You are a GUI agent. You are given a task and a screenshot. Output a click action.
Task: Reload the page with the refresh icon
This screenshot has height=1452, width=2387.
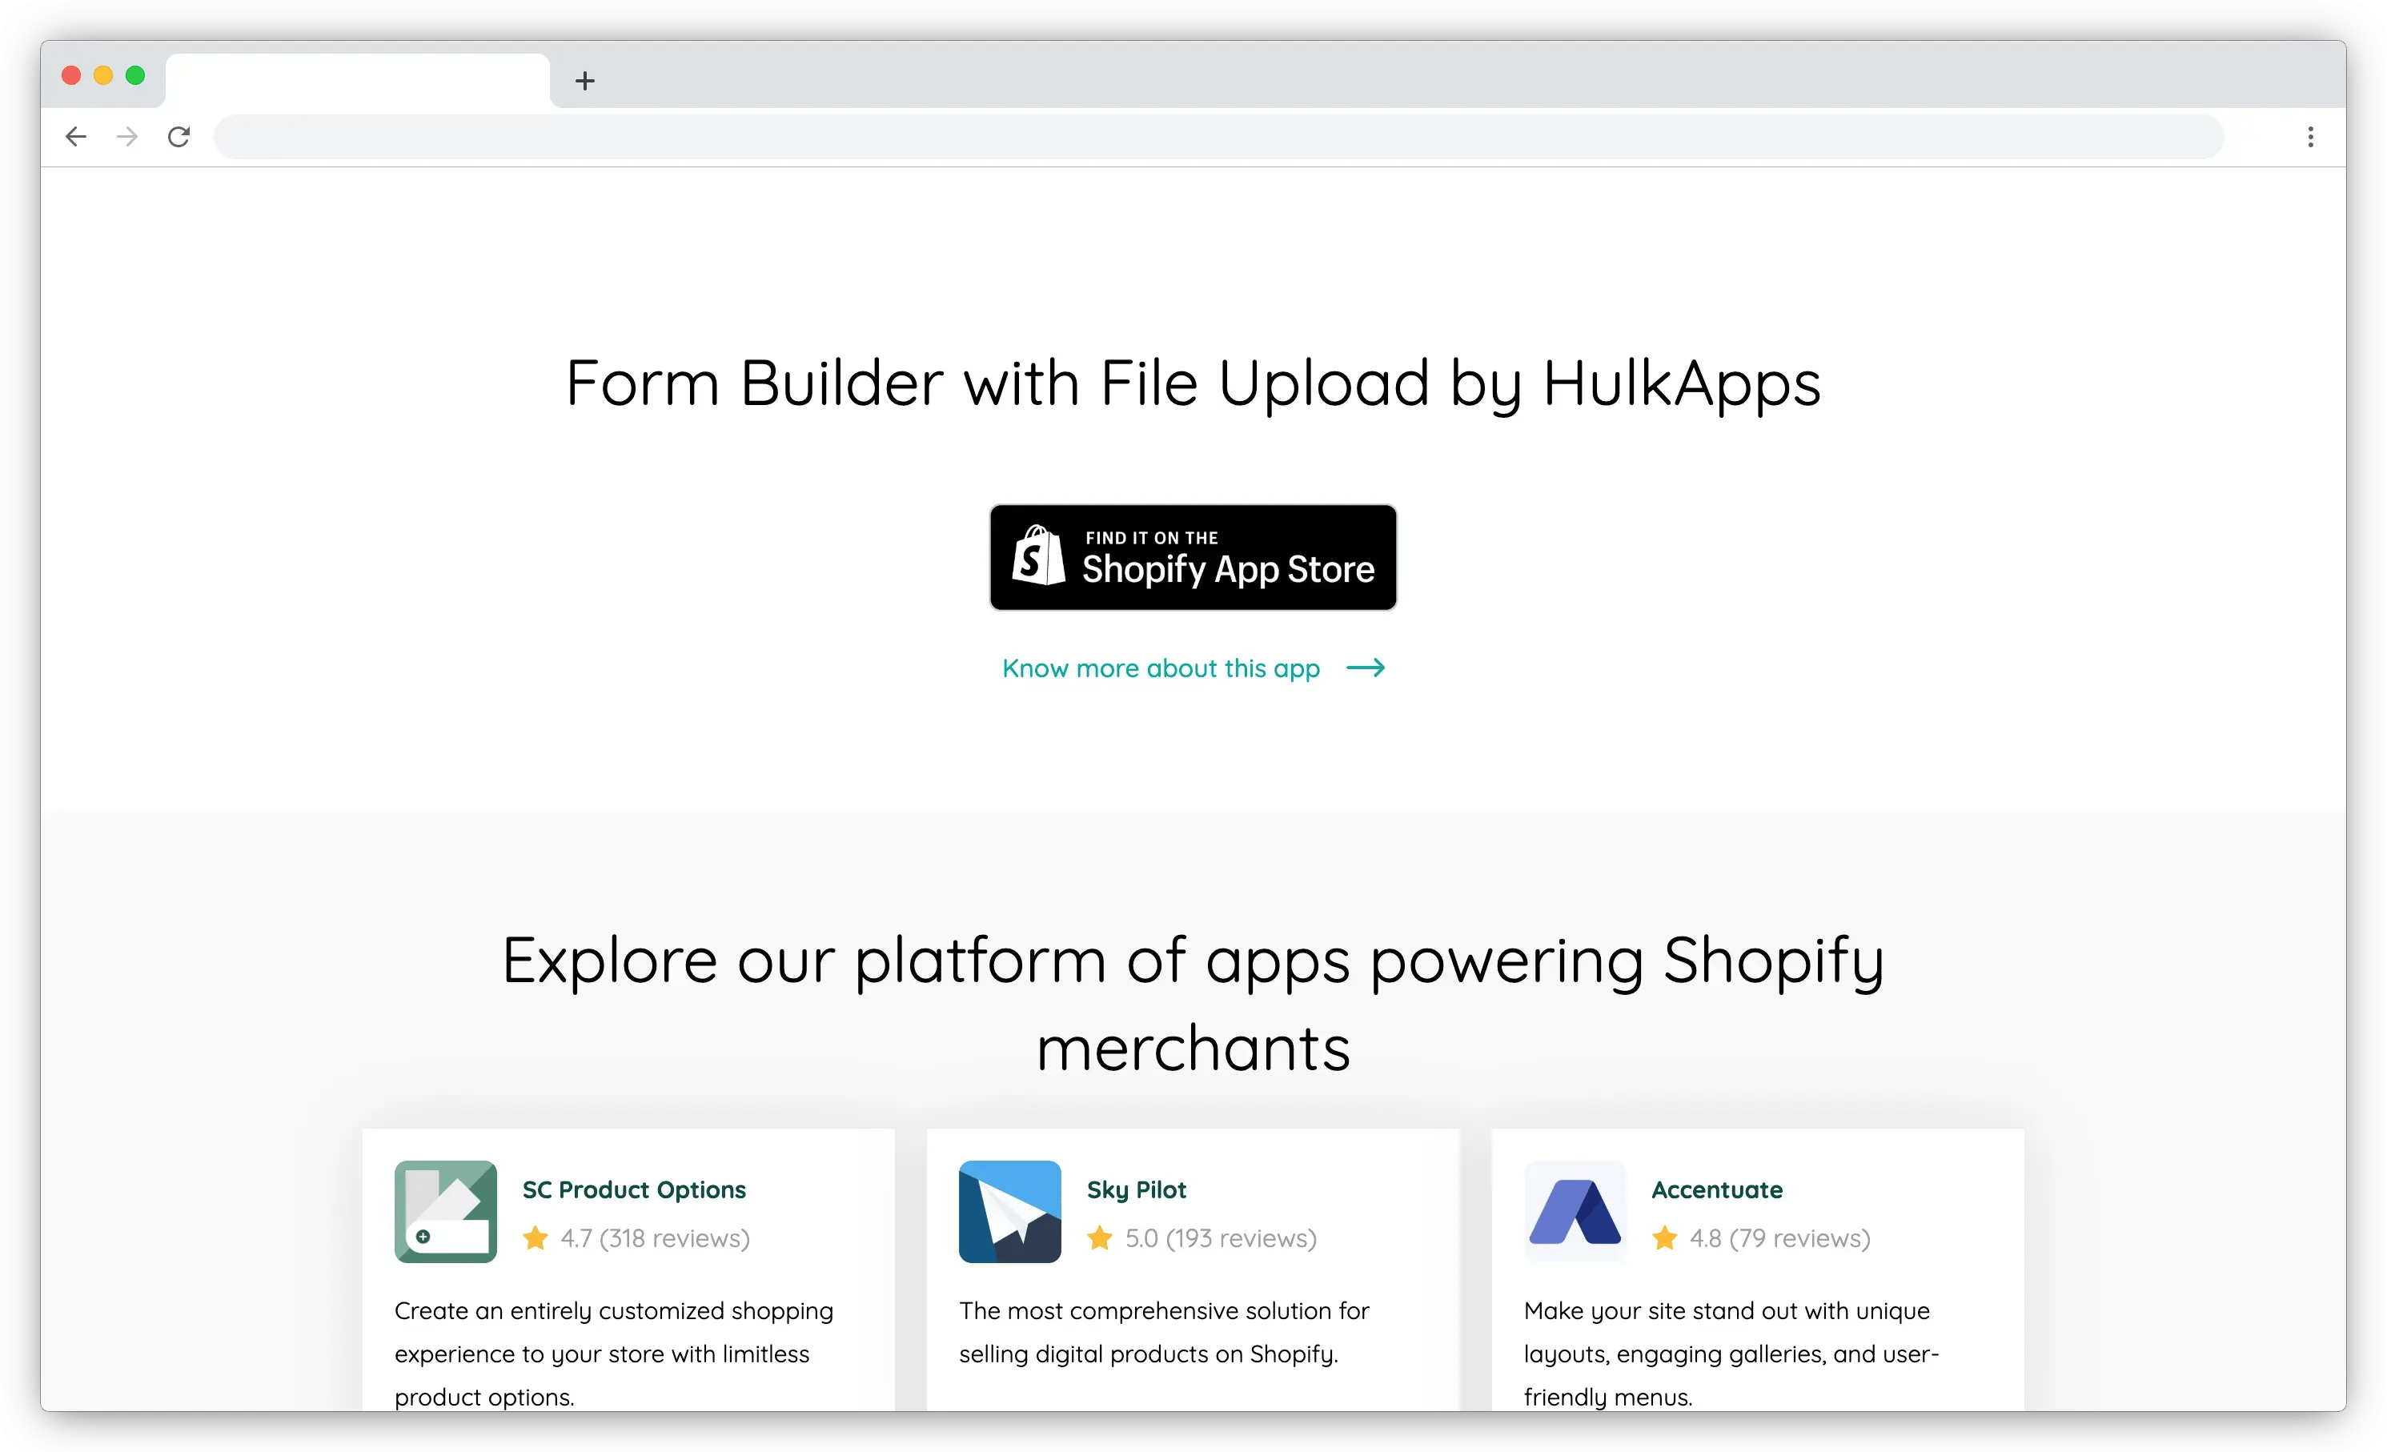coord(179,137)
